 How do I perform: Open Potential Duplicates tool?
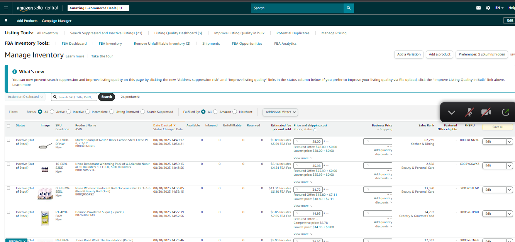click(293, 33)
